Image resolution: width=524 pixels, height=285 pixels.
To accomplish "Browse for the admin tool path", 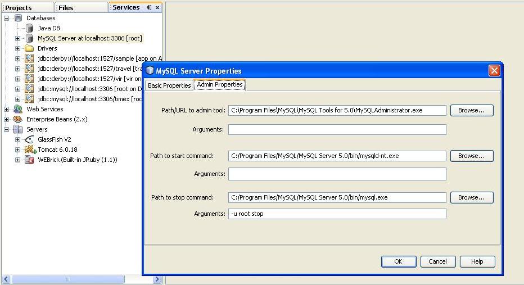I will tap(472, 110).
